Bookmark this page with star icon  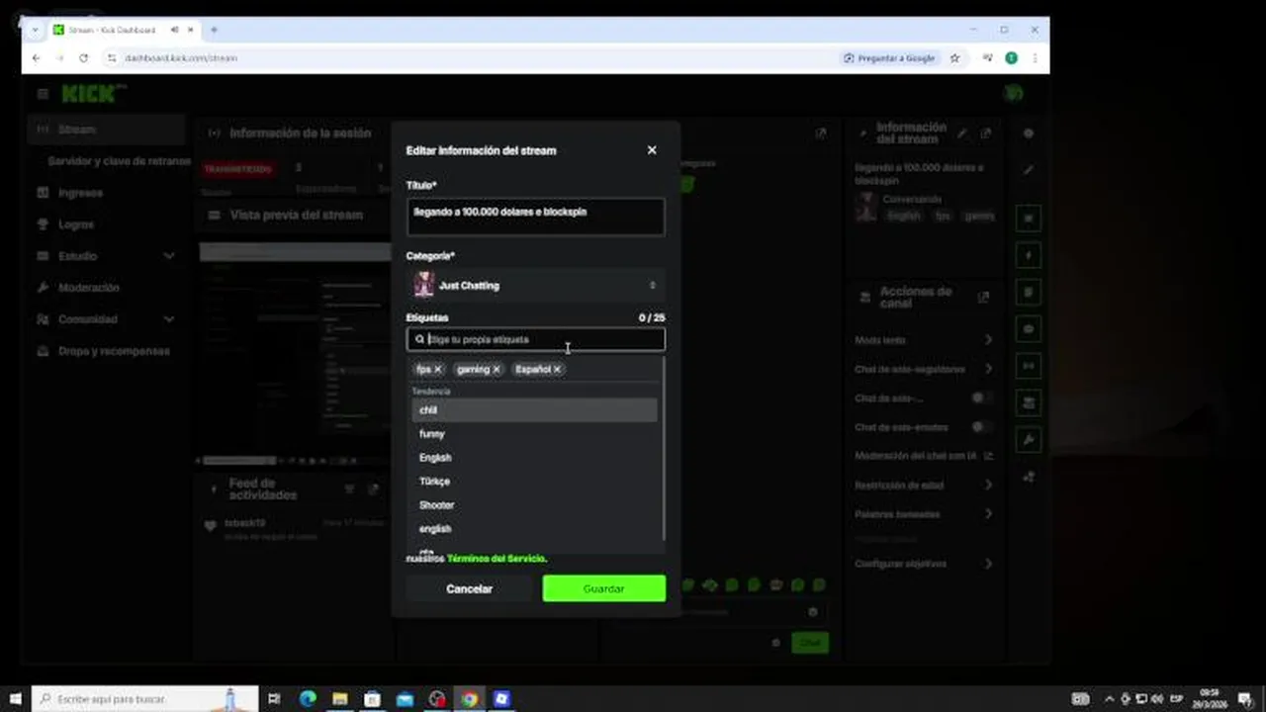954,58
